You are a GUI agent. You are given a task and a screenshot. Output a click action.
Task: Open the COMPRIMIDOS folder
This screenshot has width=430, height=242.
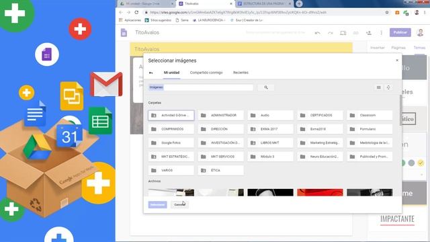click(x=171, y=129)
